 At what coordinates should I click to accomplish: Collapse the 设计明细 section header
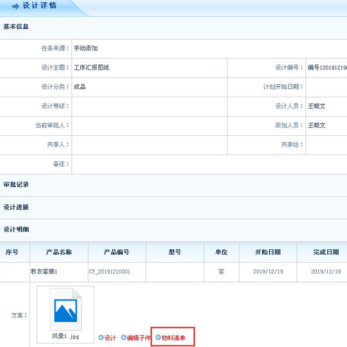[x=16, y=230]
